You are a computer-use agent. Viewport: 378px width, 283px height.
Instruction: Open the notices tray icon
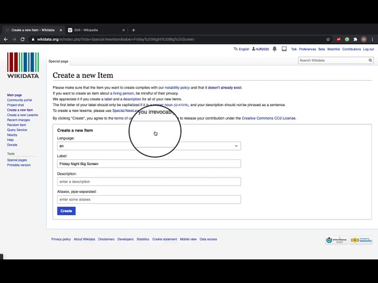tap(284, 49)
